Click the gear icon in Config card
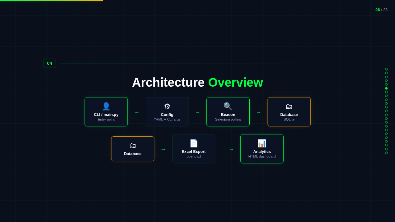Viewport: 395px width, 222px height. [167, 106]
